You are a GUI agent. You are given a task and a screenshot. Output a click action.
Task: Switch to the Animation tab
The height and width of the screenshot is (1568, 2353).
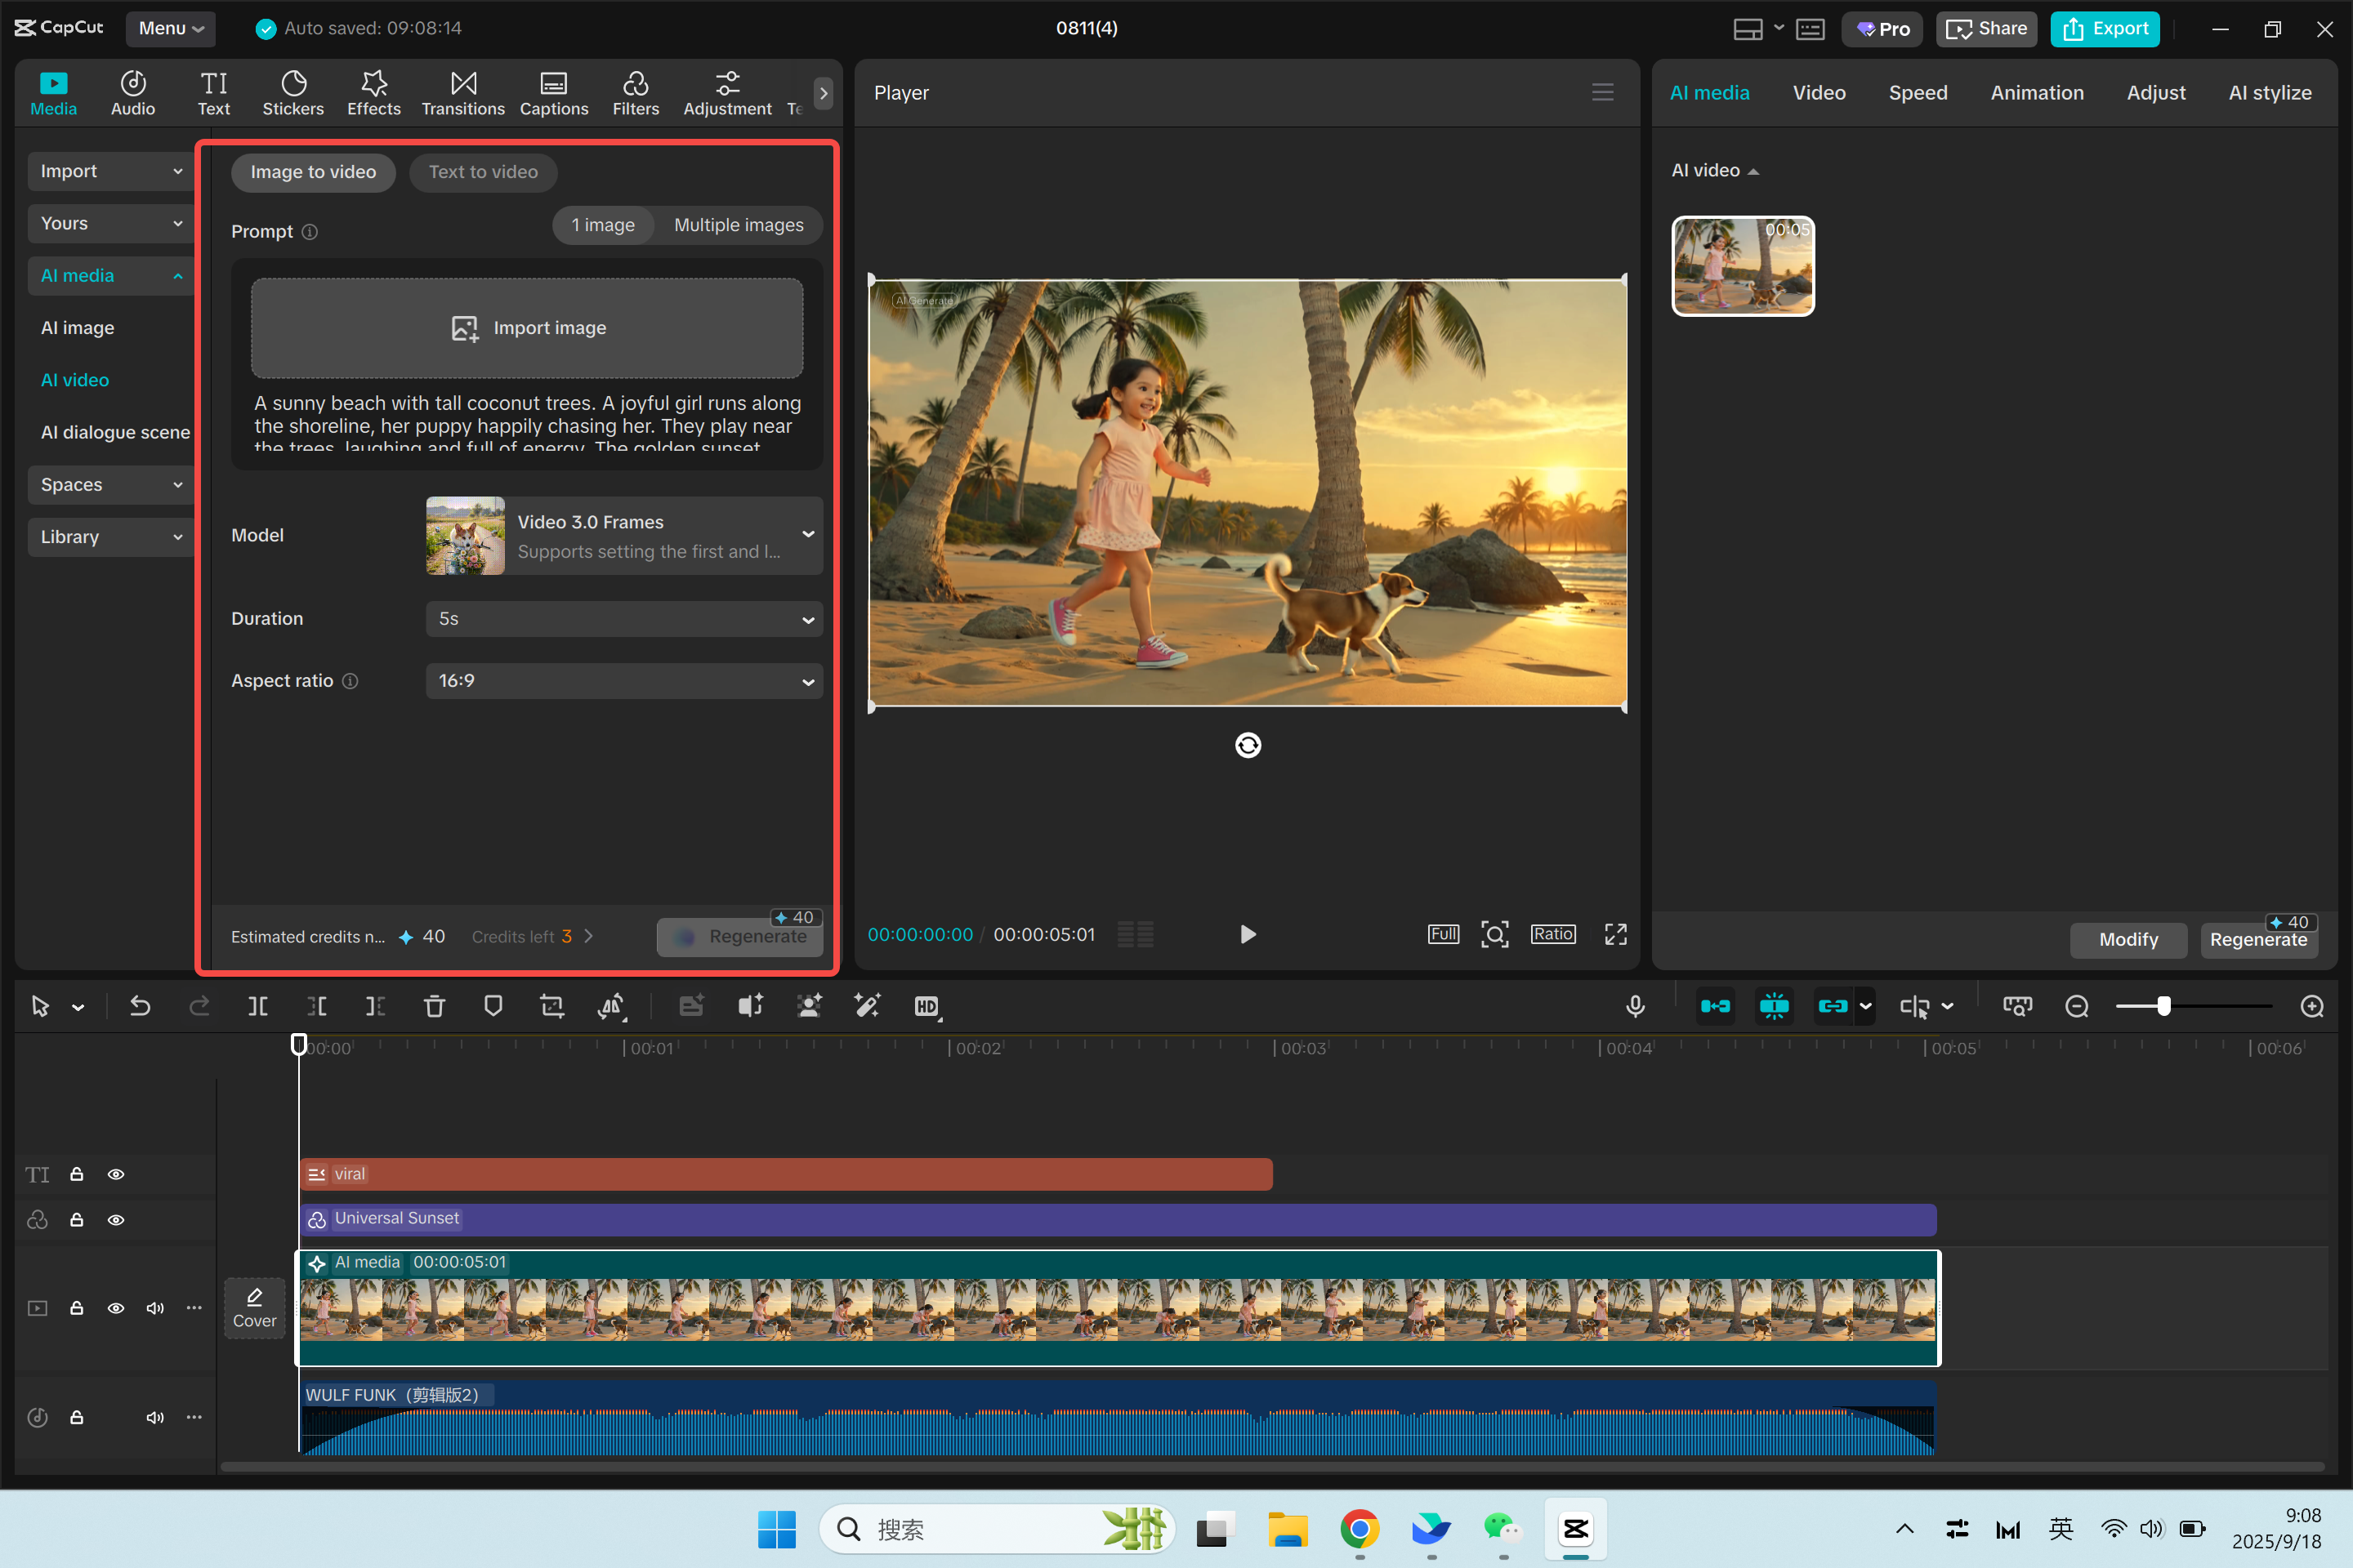(2037, 92)
